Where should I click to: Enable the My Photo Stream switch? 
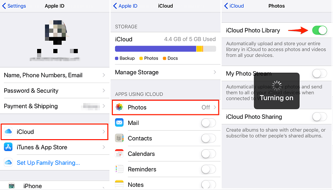(x=319, y=74)
